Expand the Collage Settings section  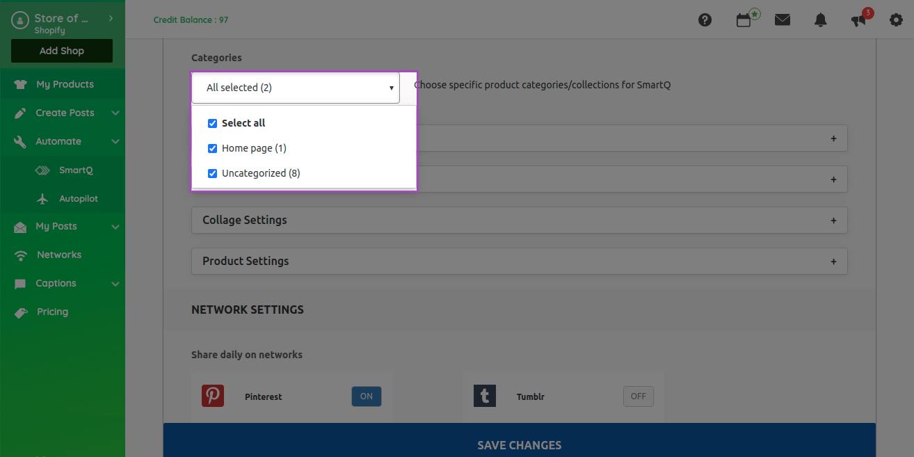pos(519,220)
